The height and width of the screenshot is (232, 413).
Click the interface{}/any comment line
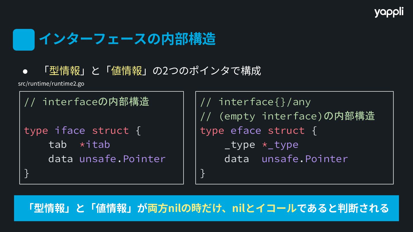[256, 102]
